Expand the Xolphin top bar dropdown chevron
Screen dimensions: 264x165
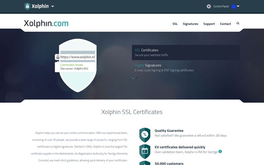click(x=53, y=6)
